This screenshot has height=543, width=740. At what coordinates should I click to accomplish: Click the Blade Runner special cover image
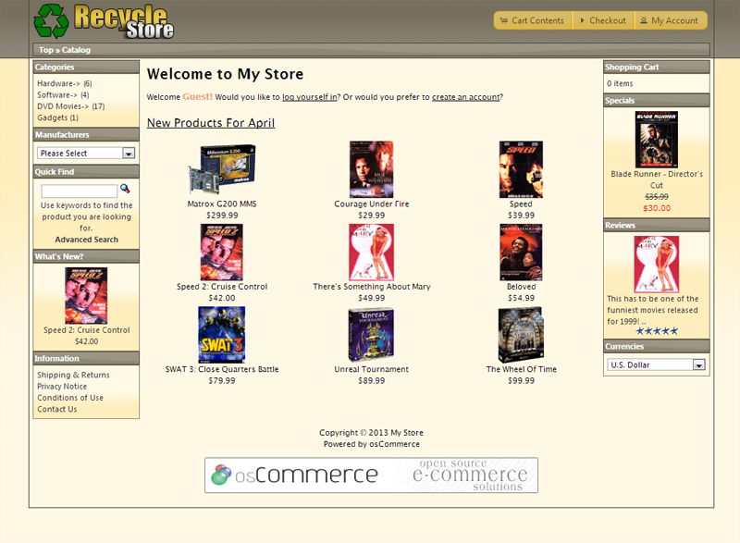click(x=657, y=140)
